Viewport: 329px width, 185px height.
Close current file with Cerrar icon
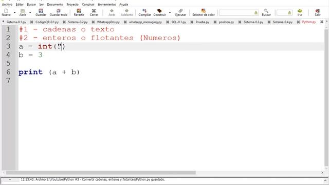coord(94,12)
